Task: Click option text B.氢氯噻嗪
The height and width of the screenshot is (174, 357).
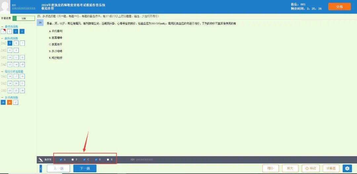Action: (x=56, y=38)
